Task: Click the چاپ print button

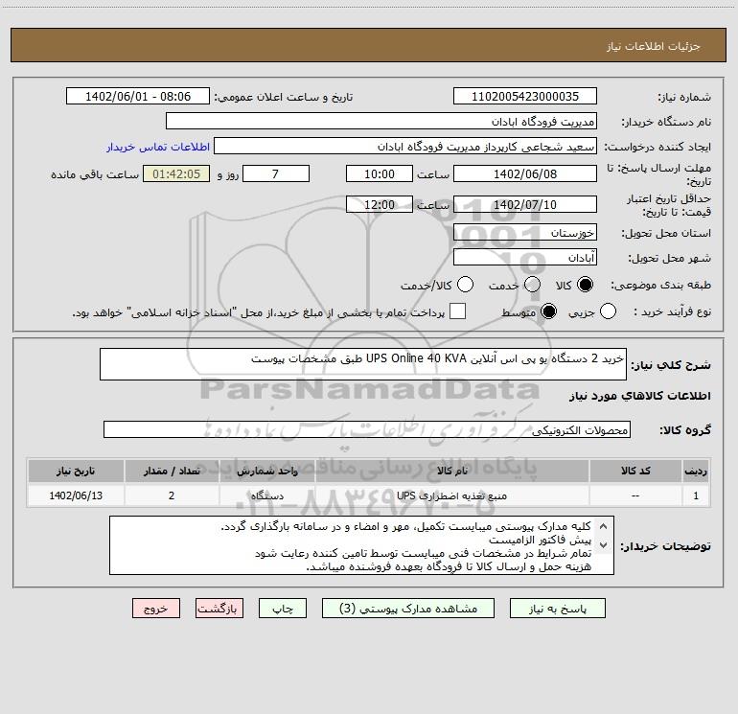Action: click(283, 609)
